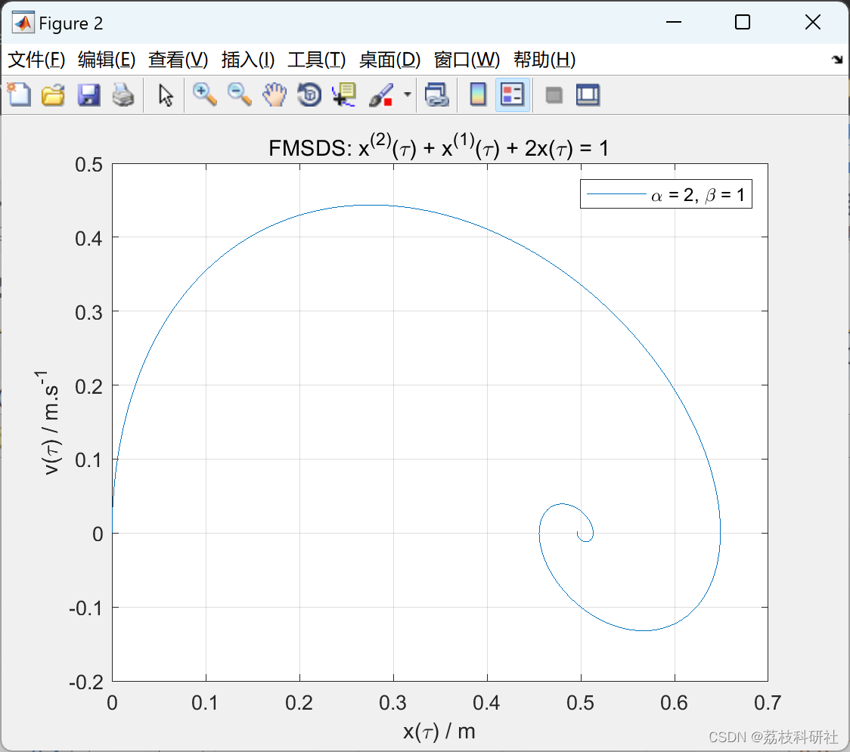The height and width of the screenshot is (752, 850).
Task: Click the Show Plot Tools icon
Action: click(588, 94)
